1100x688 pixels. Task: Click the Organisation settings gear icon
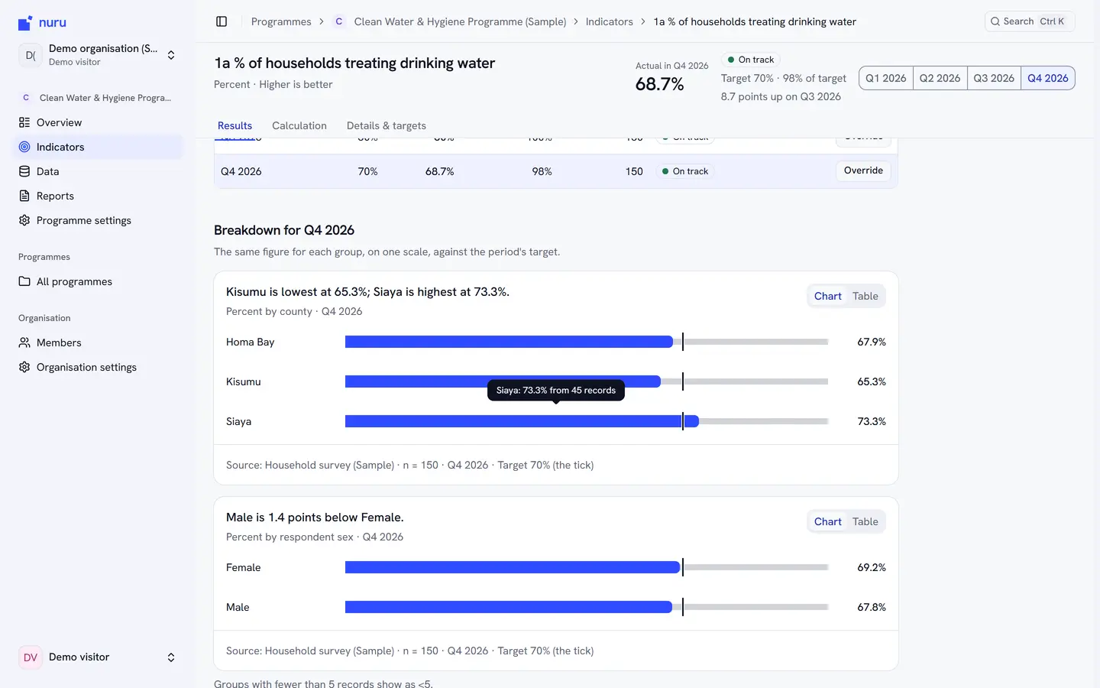[24, 367]
